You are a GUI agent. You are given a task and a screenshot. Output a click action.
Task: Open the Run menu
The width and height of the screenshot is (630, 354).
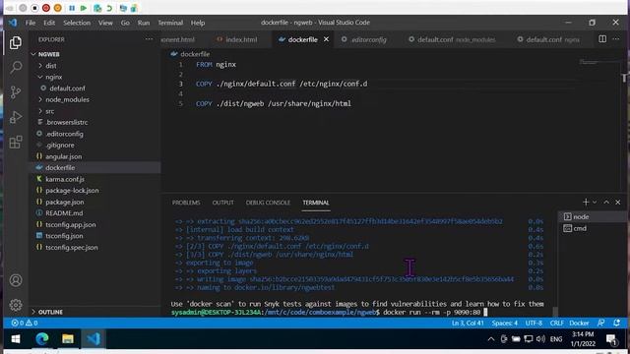pos(144,23)
